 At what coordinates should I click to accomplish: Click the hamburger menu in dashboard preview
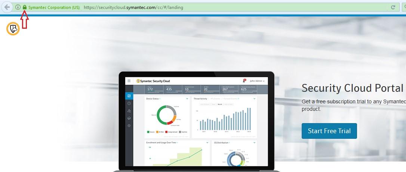click(x=129, y=81)
